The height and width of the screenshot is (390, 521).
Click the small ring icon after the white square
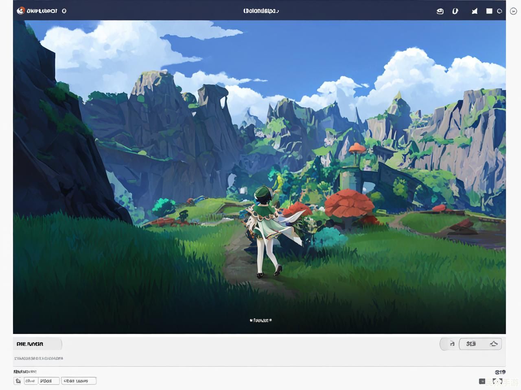499,11
